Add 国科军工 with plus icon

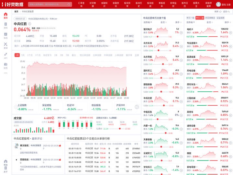181,74
